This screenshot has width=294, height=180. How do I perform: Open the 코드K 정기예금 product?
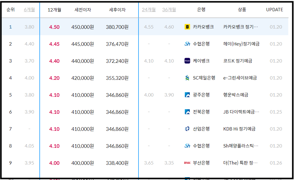pos(238,61)
